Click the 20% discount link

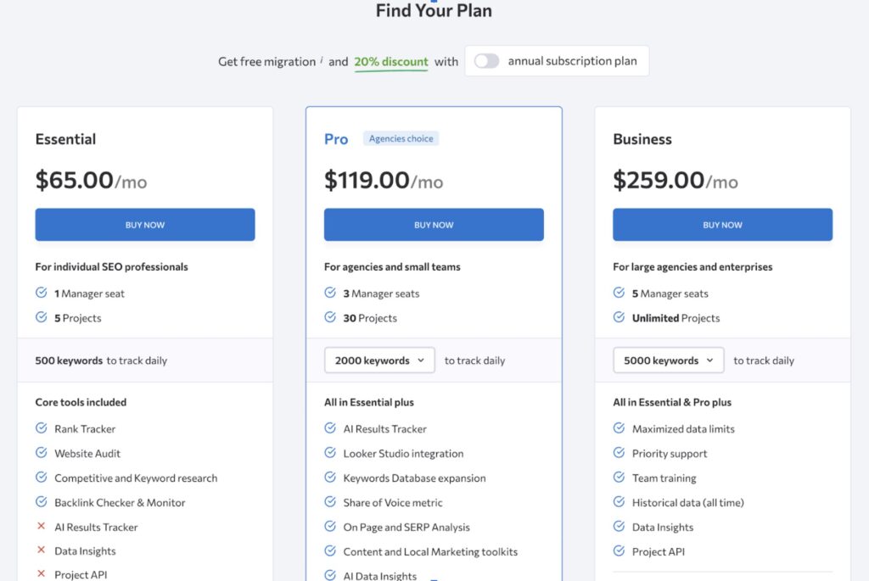[x=391, y=62]
